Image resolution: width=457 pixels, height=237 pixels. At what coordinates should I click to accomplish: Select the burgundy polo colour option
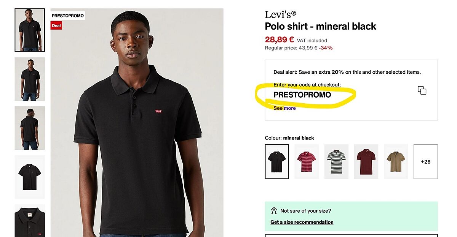(366, 161)
